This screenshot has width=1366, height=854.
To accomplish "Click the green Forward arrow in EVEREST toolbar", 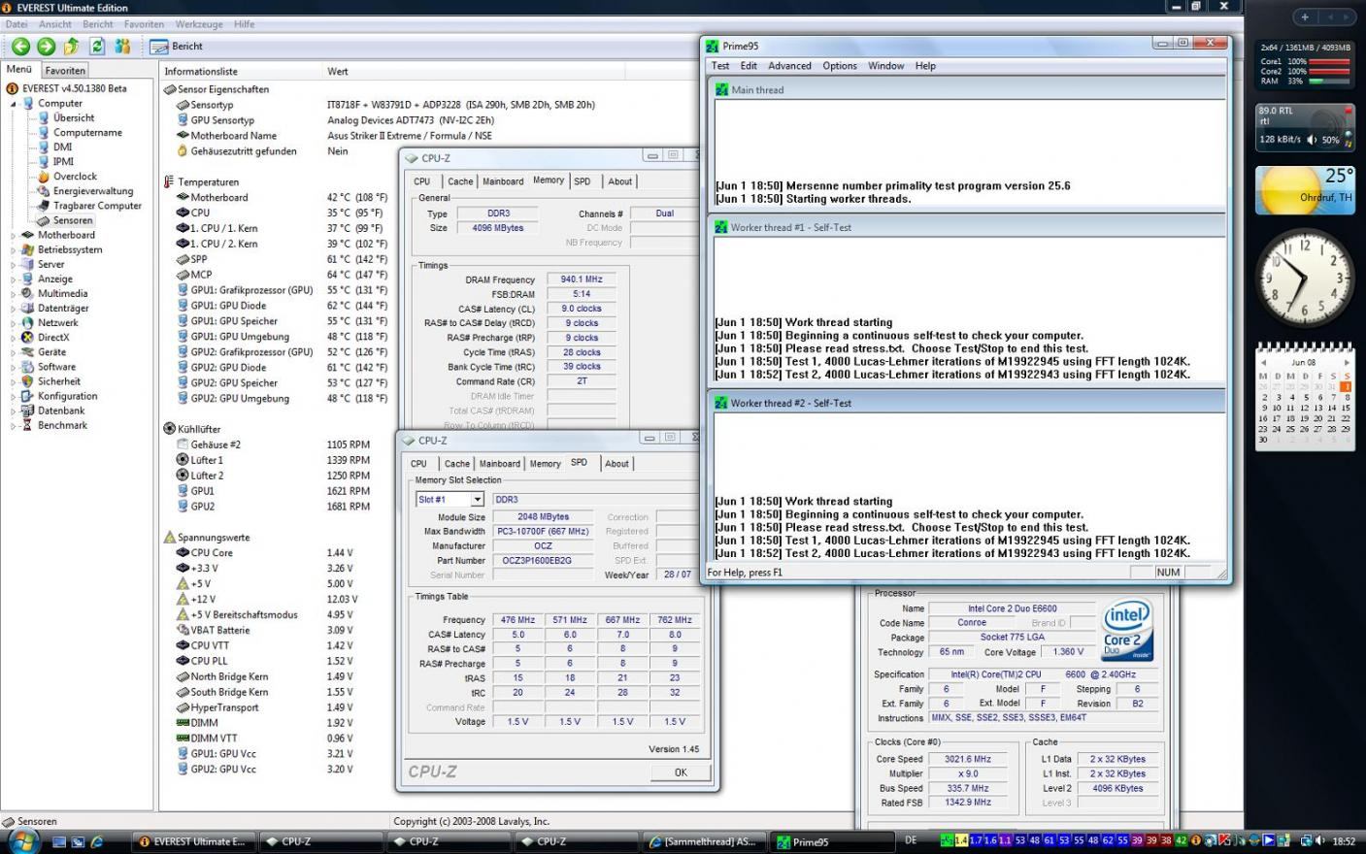I will 46,46.
